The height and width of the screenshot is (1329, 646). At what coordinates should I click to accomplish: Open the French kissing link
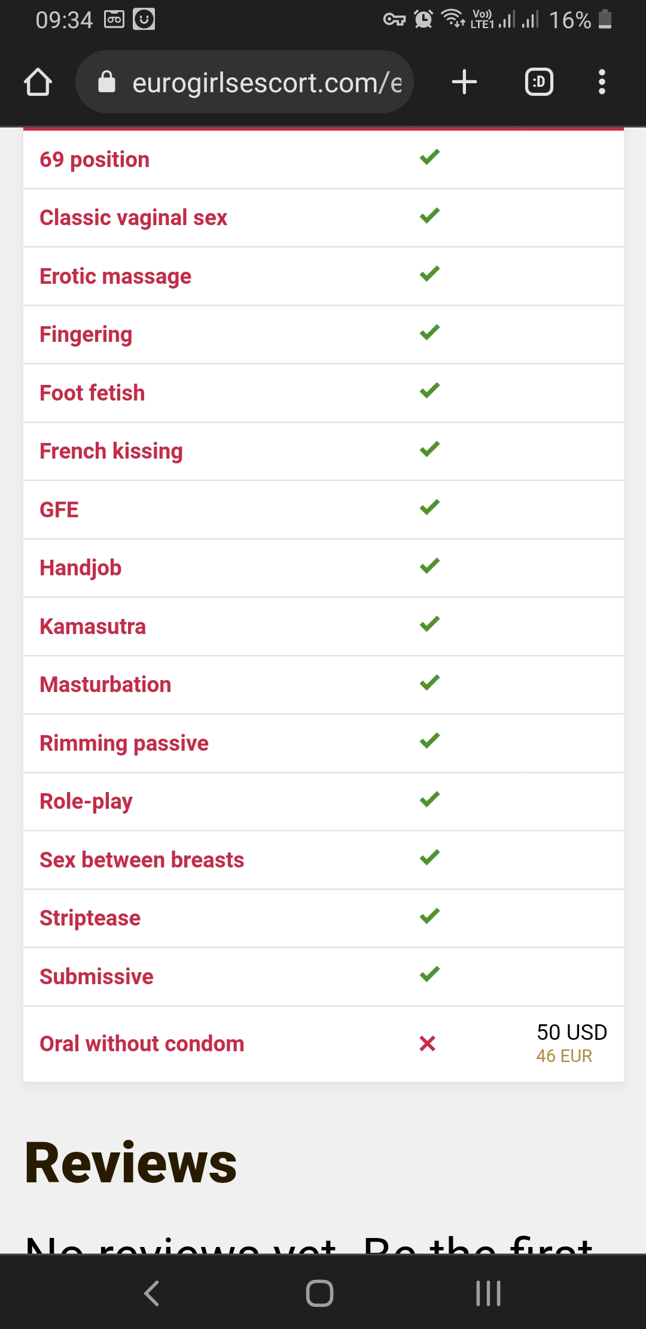point(111,451)
